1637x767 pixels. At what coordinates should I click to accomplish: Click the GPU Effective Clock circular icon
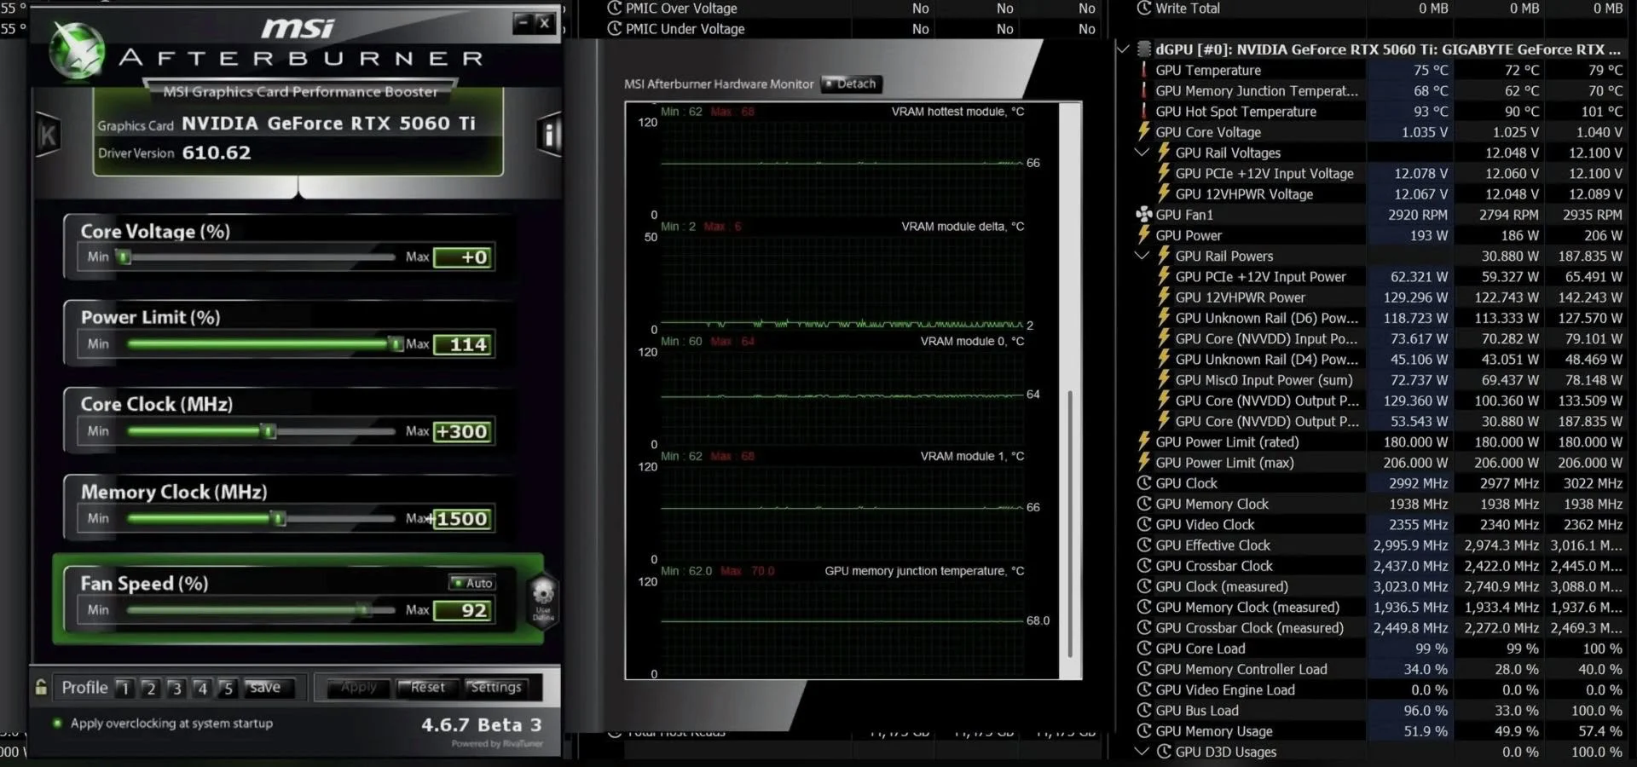point(1144,545)
